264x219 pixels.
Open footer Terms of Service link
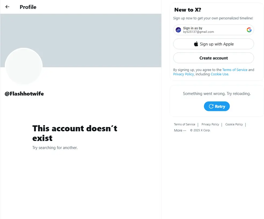(184, 124)
